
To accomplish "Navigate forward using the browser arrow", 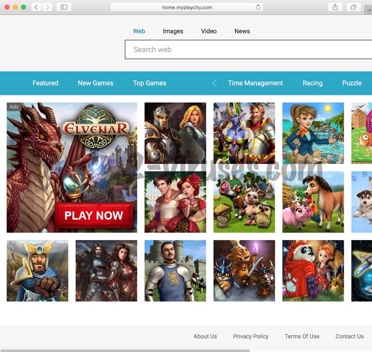I will pyautogui.click(x=46, y=7).
